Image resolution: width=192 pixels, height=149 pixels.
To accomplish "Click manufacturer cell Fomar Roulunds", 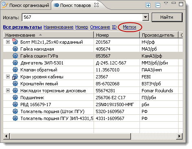I will (157, 91).
